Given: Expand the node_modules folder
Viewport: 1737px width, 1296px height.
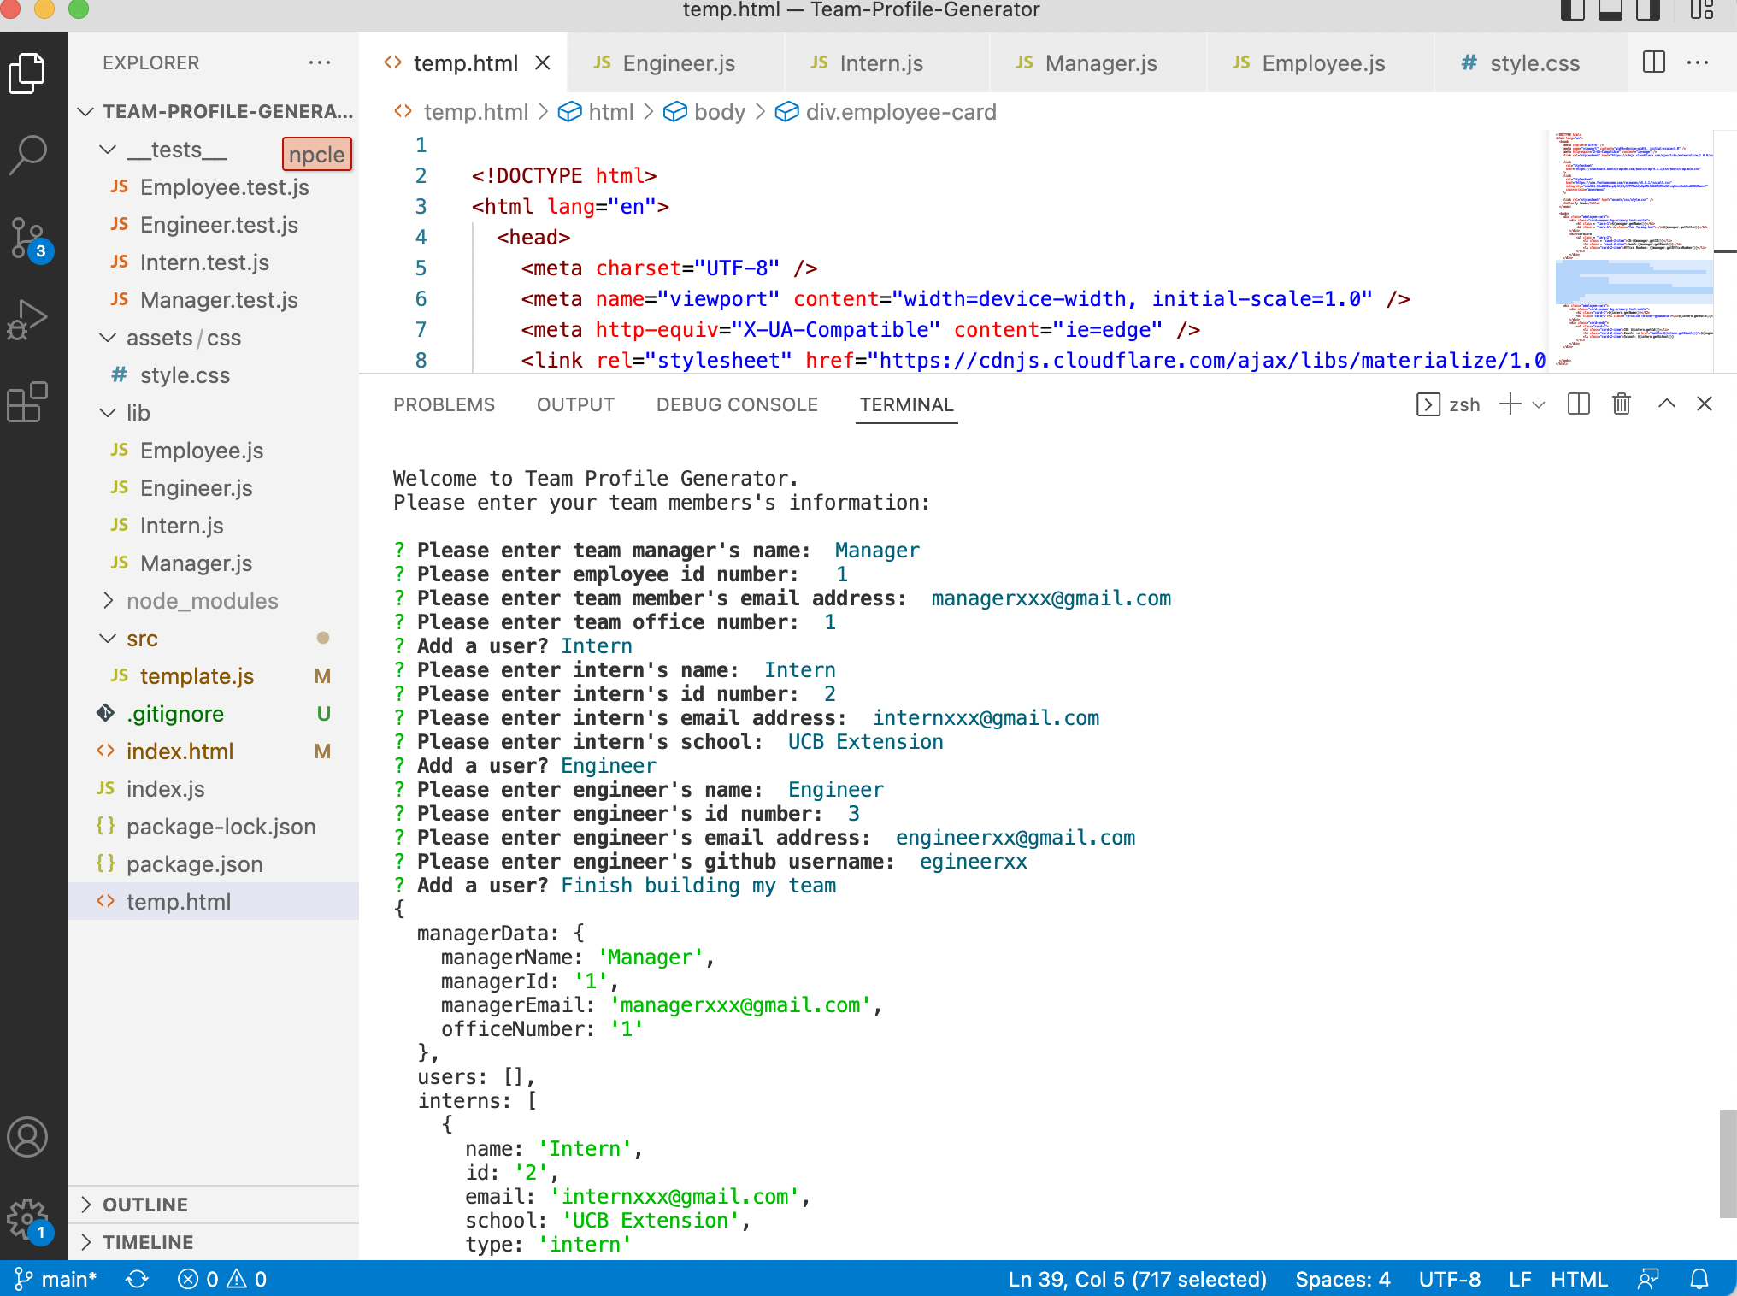Looking at the screenshot, I should (202, 600).
